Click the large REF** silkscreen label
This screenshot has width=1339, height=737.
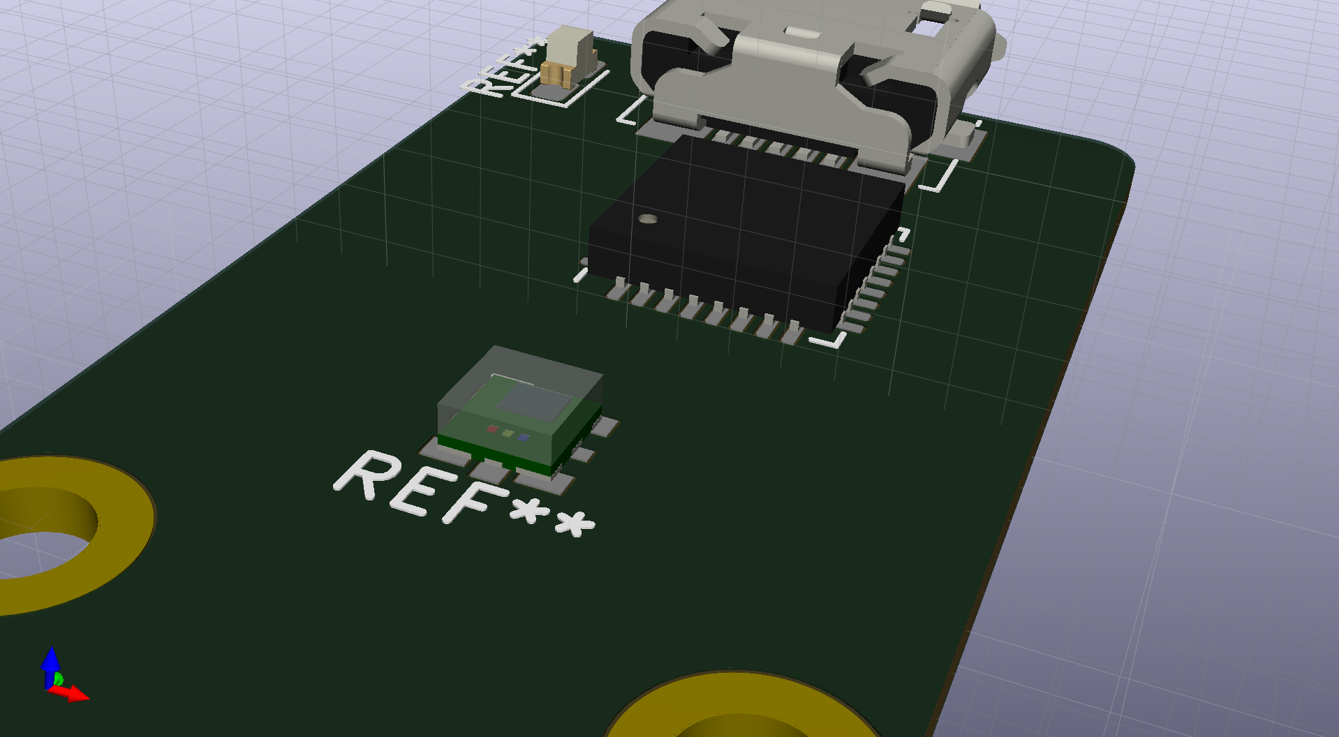(465, 495)
